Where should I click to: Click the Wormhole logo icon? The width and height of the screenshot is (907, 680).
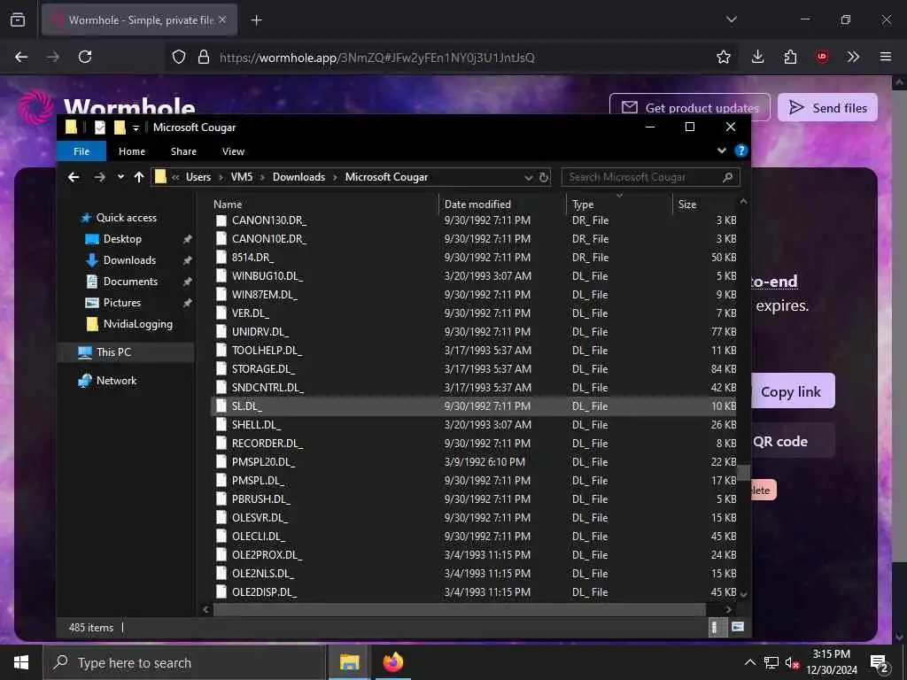(x=35, y=107)
